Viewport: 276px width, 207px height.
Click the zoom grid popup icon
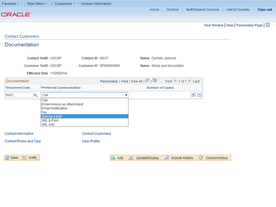click(x=147, y=81)
